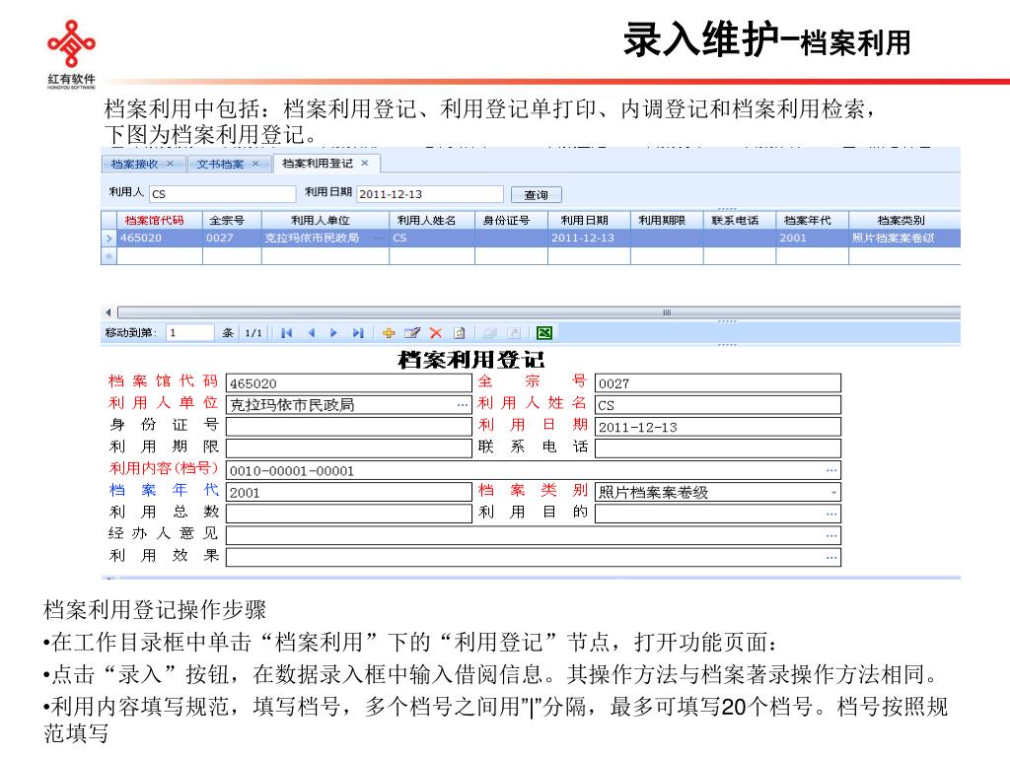
Task: Jump to the last record
Action: tap(358, 333)
